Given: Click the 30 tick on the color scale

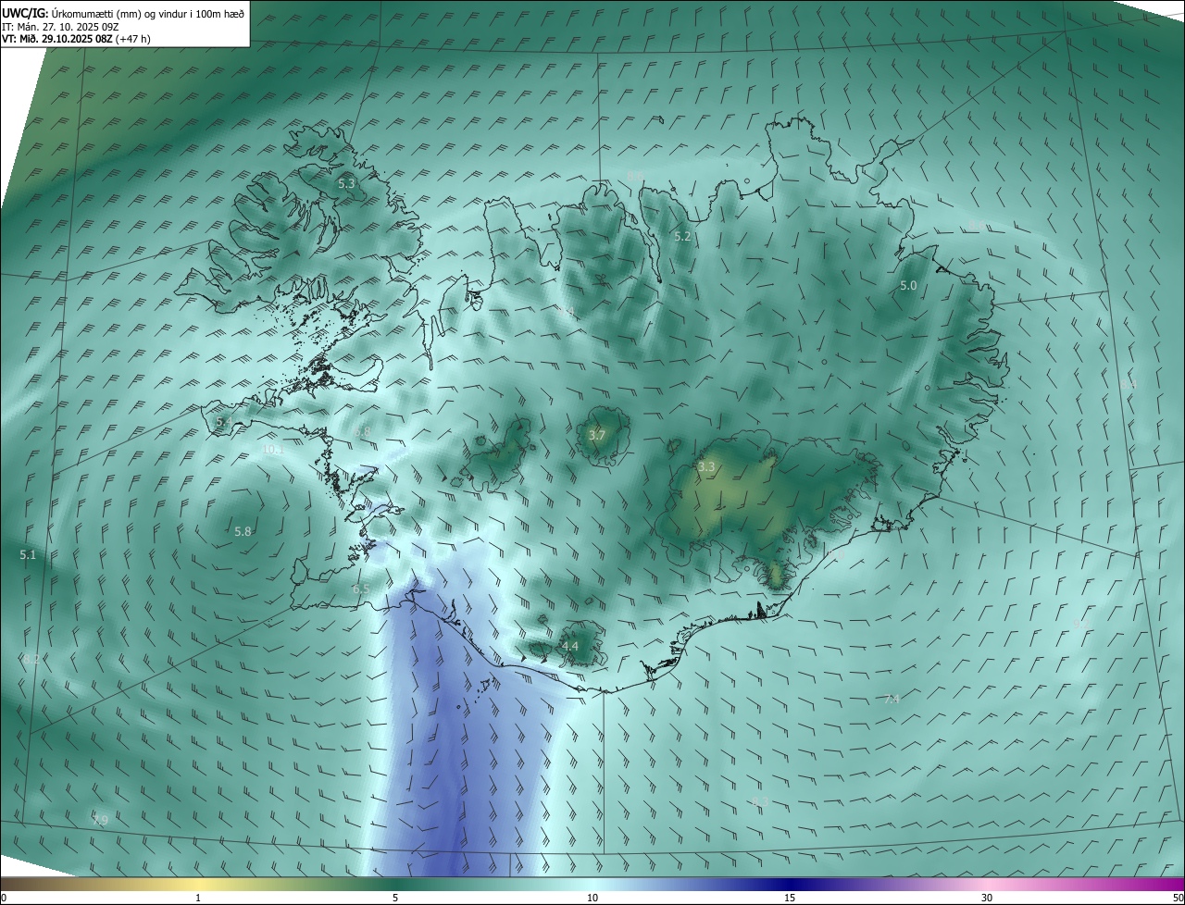Looking at the screenshot, I should pyautogui.click(x=987, y=899).
